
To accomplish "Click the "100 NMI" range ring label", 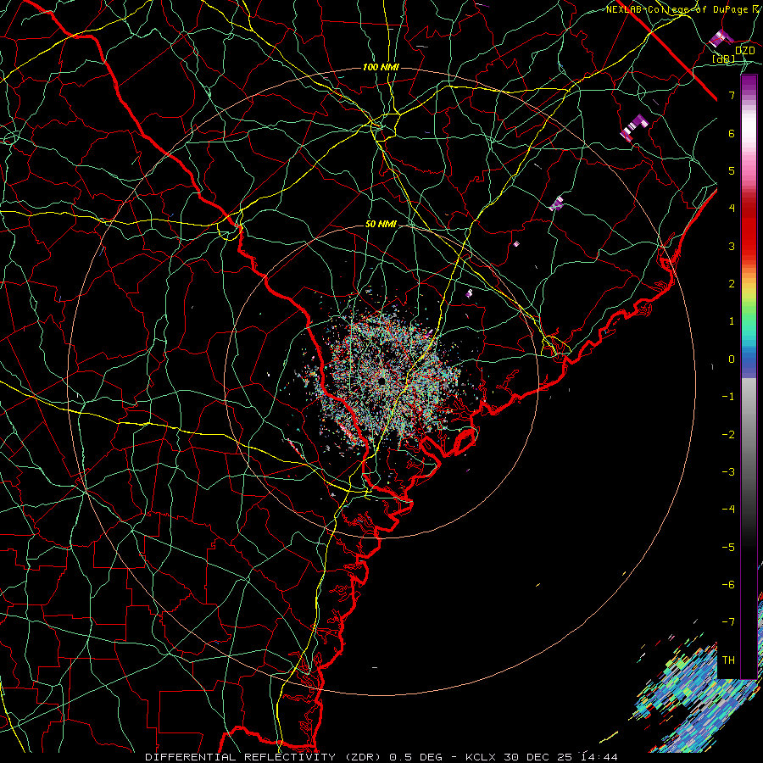I will (381, 67).
